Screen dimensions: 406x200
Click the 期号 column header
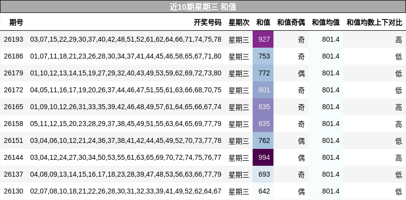pyautogui.click(x=16, y=22)
